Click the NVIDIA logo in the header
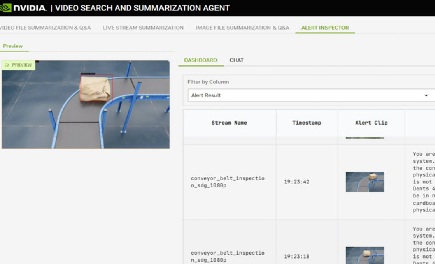The width and height of the screenshot is (435, 264). click(24, 8)
